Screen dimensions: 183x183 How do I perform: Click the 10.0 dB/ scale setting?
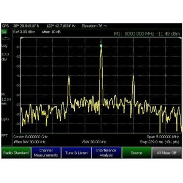pos(5,57)
